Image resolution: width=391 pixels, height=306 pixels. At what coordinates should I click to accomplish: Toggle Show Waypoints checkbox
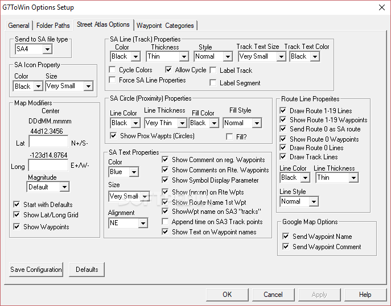tap(17, 227)
